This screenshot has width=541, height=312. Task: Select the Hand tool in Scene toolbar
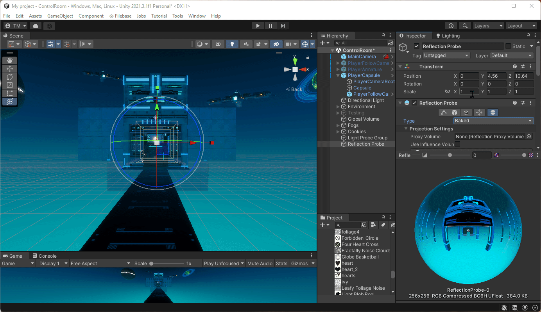click(9, 60)
